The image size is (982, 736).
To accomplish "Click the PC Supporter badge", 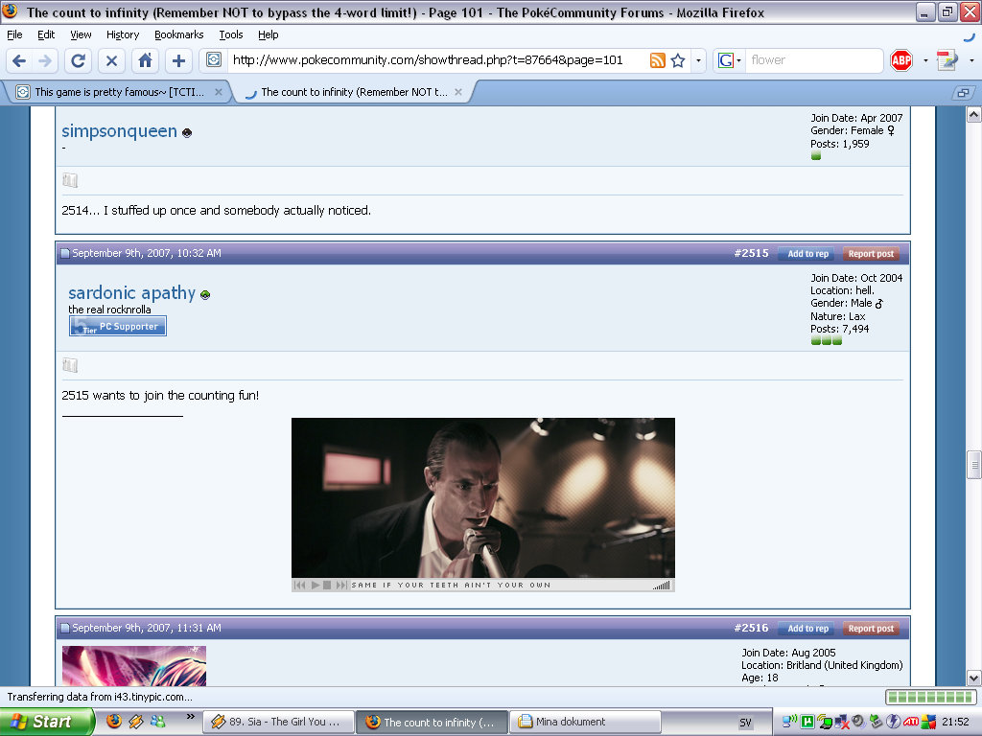I will [118, 326].
